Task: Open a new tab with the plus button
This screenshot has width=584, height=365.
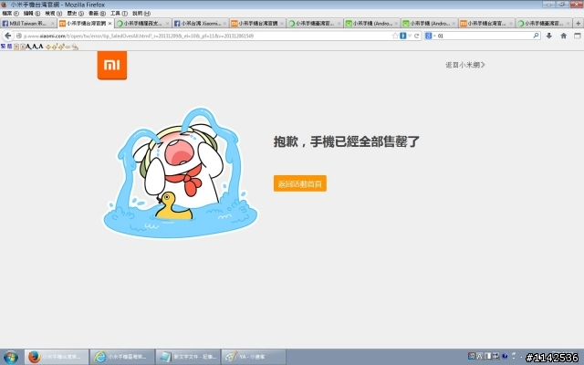Action: 578,23
